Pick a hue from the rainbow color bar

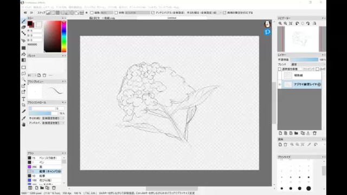pyautogui.click(x=64, y=36)
